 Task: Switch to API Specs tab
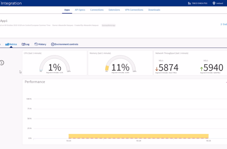point(80,10)
